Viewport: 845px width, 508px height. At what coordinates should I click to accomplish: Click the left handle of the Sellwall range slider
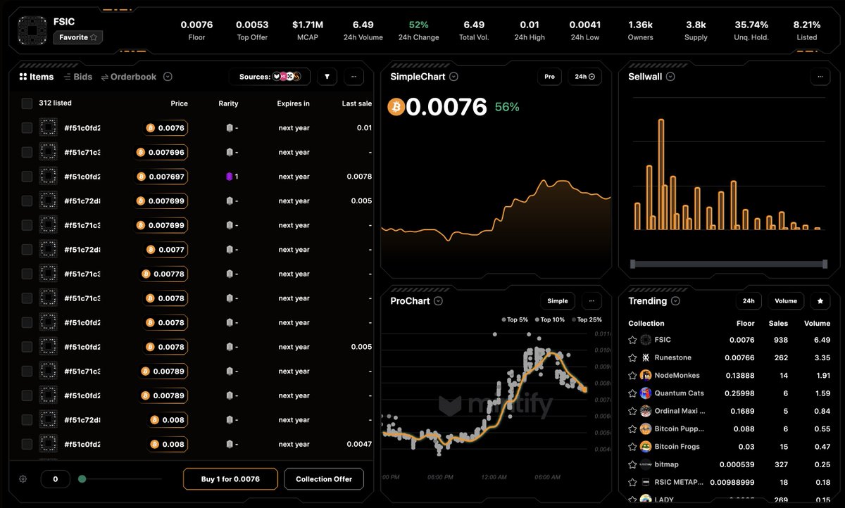633,264
